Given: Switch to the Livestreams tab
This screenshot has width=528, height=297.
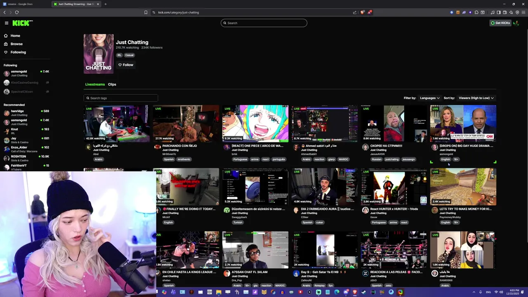Looking at the screenshot, I should (95, 85).
